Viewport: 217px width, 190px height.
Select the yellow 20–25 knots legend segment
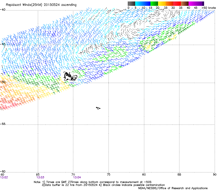point(162,4)
